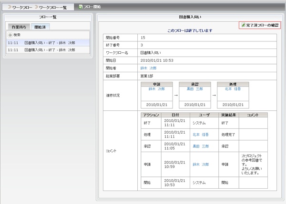Click the 承認 step box header

tap(195, 84)
